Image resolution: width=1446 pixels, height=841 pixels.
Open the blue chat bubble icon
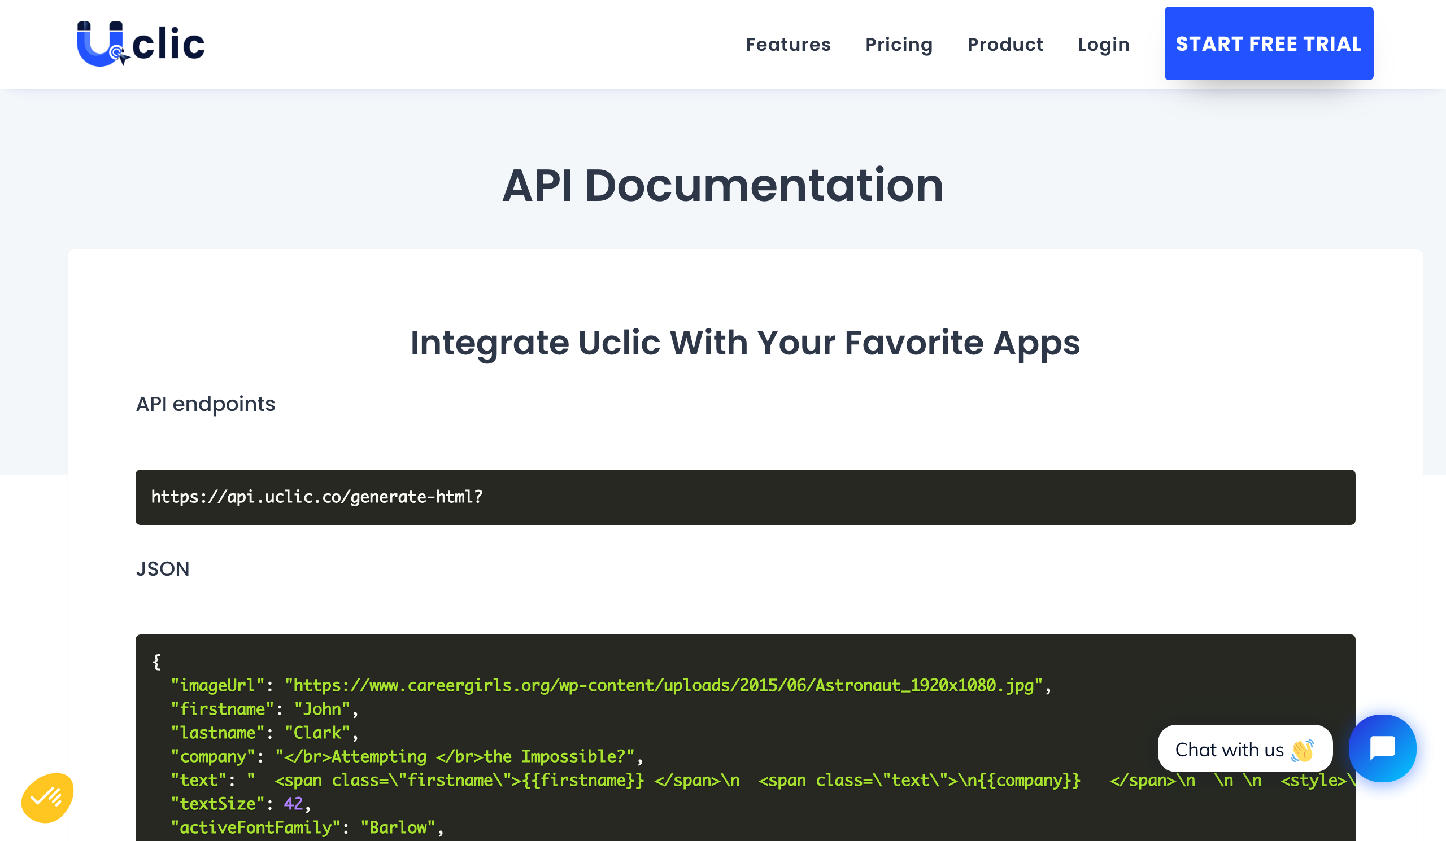pos(1382,748)
